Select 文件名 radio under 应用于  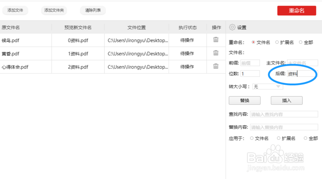point(251,138)
